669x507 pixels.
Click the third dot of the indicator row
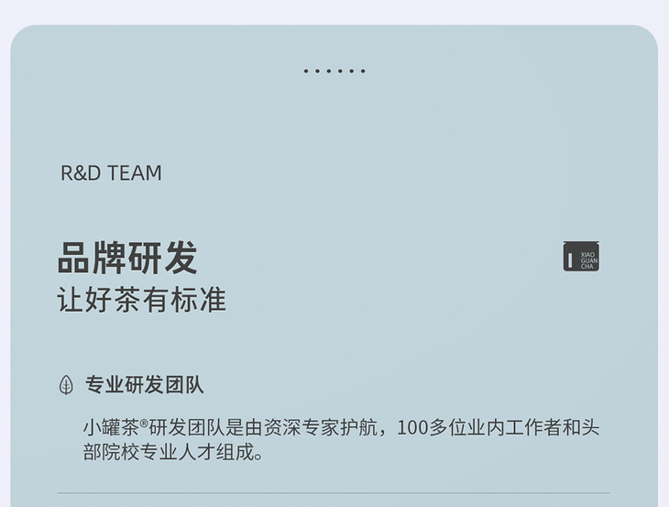tap(328, 71)
